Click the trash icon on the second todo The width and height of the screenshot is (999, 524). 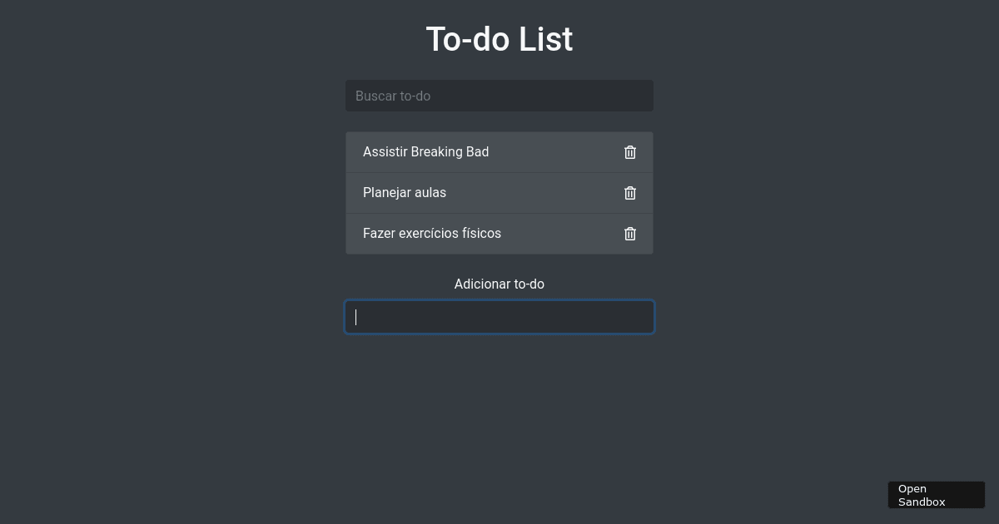click(629, 193)
